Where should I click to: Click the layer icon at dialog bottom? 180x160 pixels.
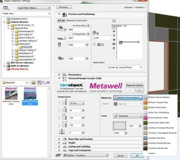pos(58,155)
